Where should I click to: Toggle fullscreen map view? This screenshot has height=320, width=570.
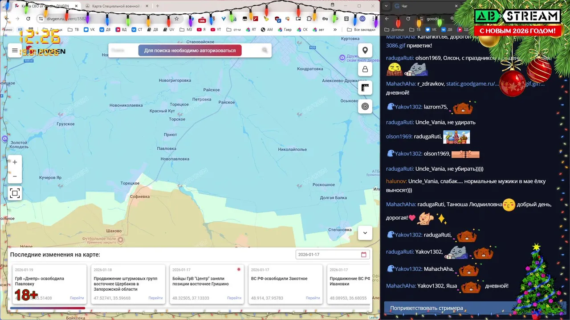15,193
